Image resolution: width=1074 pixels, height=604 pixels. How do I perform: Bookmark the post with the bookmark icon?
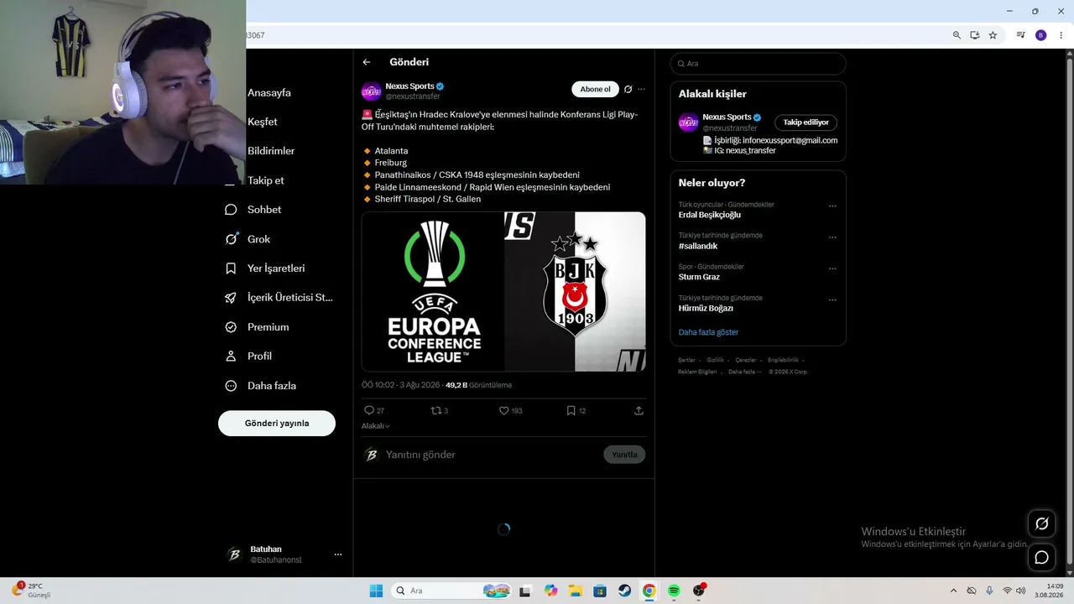[x=571, y=410]
